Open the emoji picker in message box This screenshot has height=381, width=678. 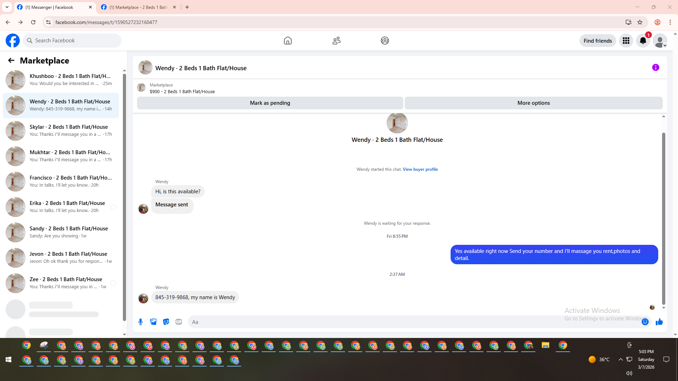coord(645,322)
